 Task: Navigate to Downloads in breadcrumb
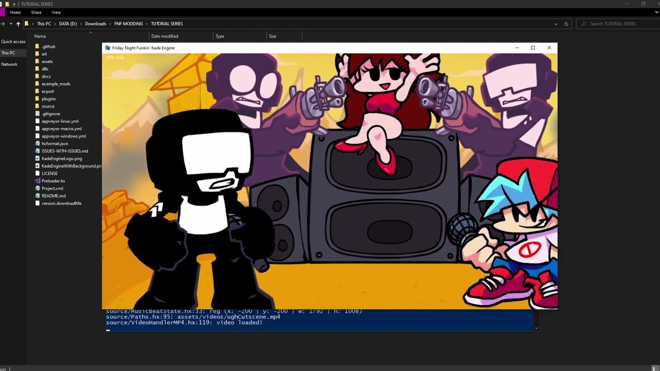[x=96, y=24]
